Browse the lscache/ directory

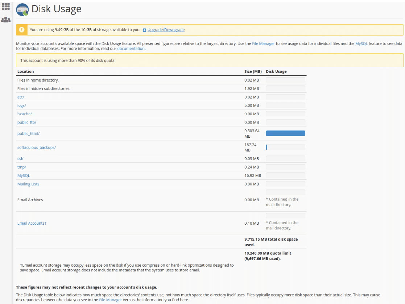point(24,114)
